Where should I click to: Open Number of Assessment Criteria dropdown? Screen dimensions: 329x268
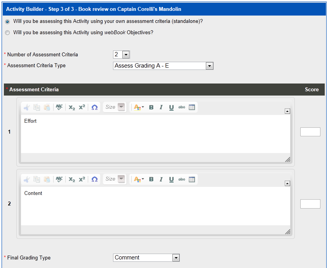pyautogui.click(x=126, y=55)
